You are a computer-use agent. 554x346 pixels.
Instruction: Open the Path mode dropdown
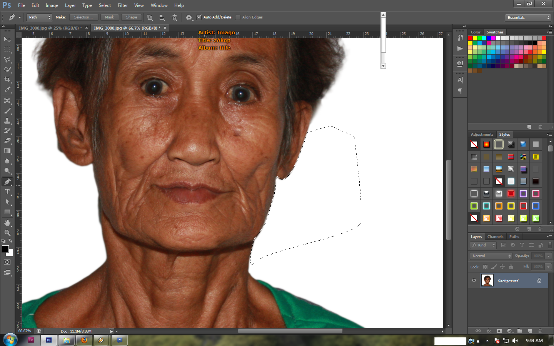39,17
